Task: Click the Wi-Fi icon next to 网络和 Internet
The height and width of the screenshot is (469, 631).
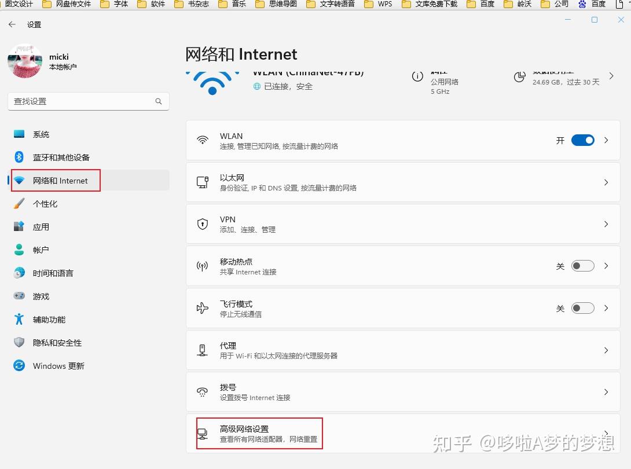Action: tap(19, 180)
